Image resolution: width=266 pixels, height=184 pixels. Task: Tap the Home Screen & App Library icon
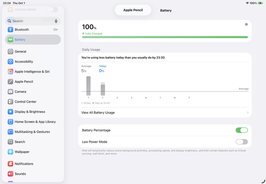(x=10, y=122)
